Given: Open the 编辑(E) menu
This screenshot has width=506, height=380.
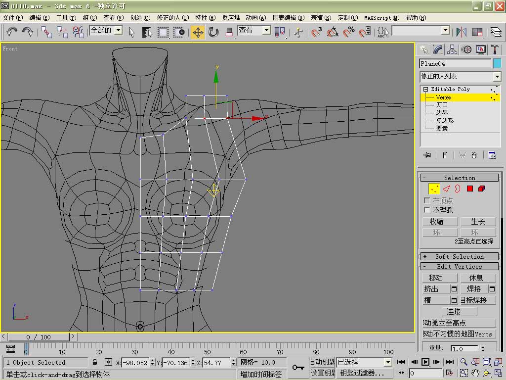Looking at the screenshot, I should 40,18.
